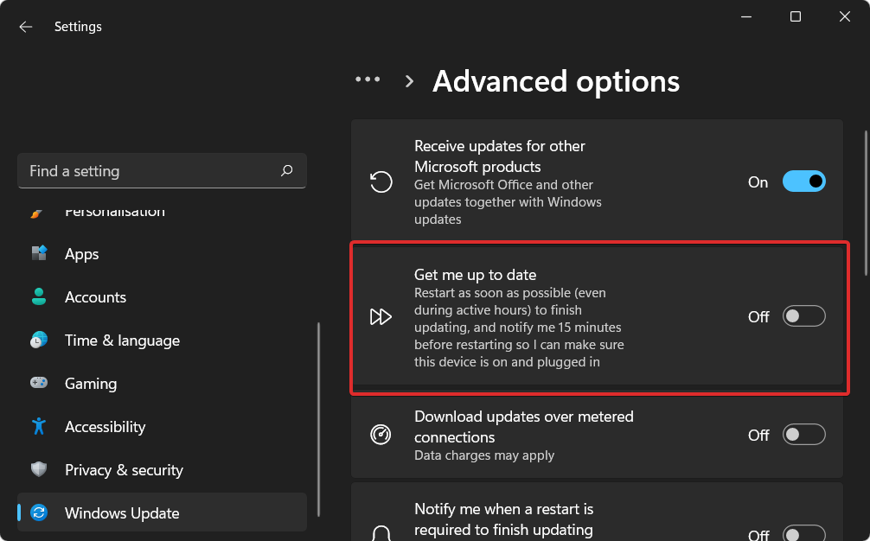This screenshot has height=541, width=870.
Task: Maximize the Settings window
Action: tap(795, 16)
